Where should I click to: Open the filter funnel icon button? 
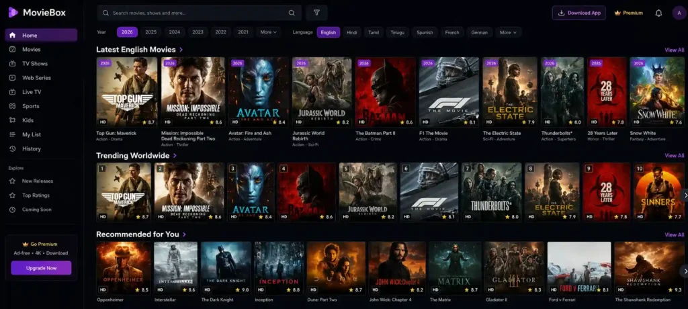(317, 13)
